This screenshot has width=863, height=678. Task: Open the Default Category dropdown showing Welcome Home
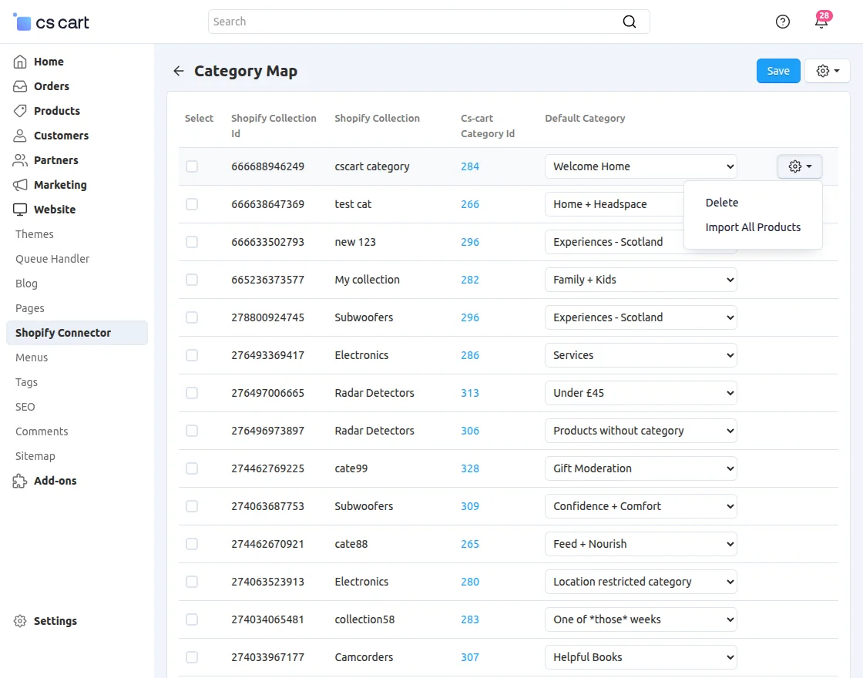pos(640,166)
